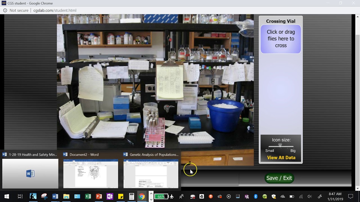Click the Chrome taskbar icon
Image resolution: width=360 pixels, height=202 pixels.
(x=142, y=196)
